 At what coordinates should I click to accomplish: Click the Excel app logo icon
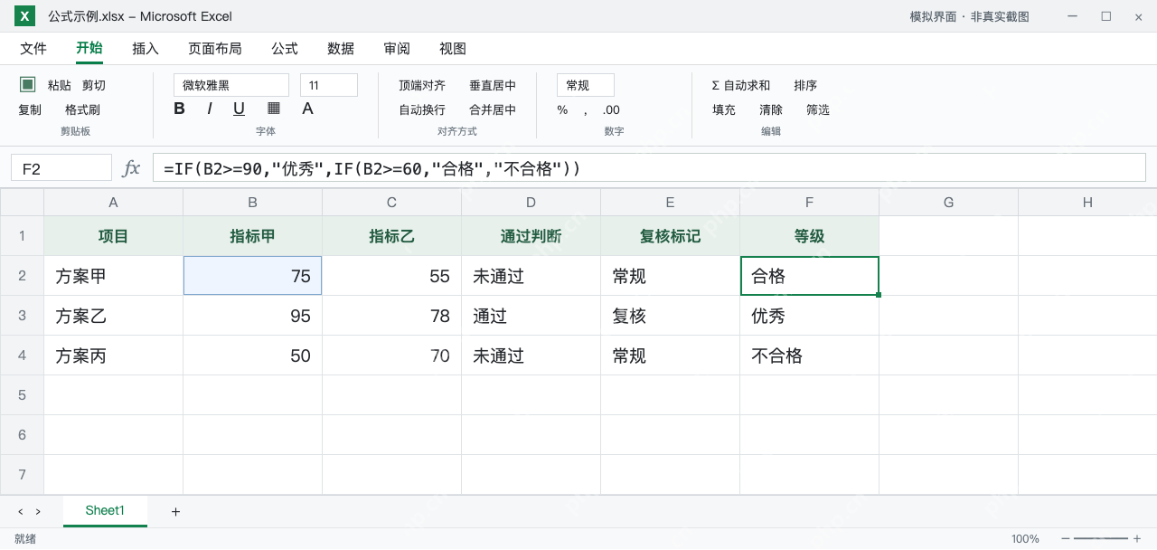click(25, 16)
